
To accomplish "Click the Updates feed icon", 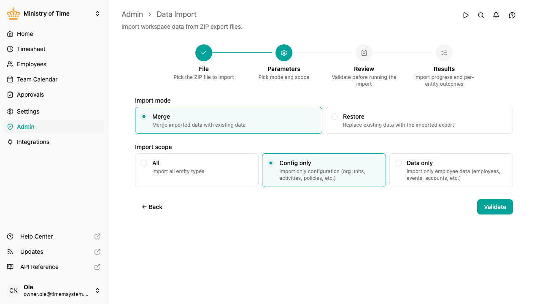I will click(10, 252).
